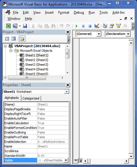Switch to the Alphabetic tab
The image size is (137, 167).
point(12,98)
